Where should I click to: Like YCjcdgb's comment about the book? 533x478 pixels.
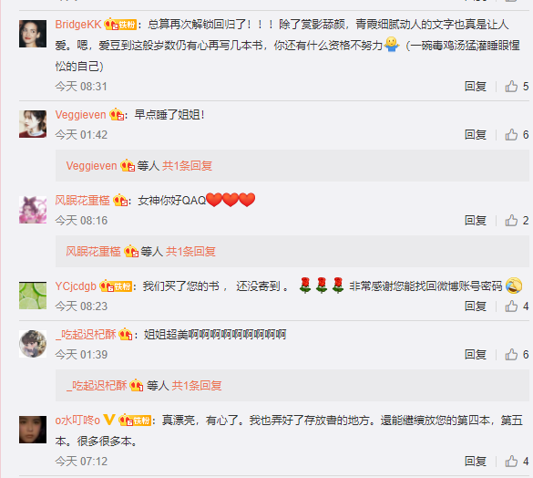click(511, 307)
